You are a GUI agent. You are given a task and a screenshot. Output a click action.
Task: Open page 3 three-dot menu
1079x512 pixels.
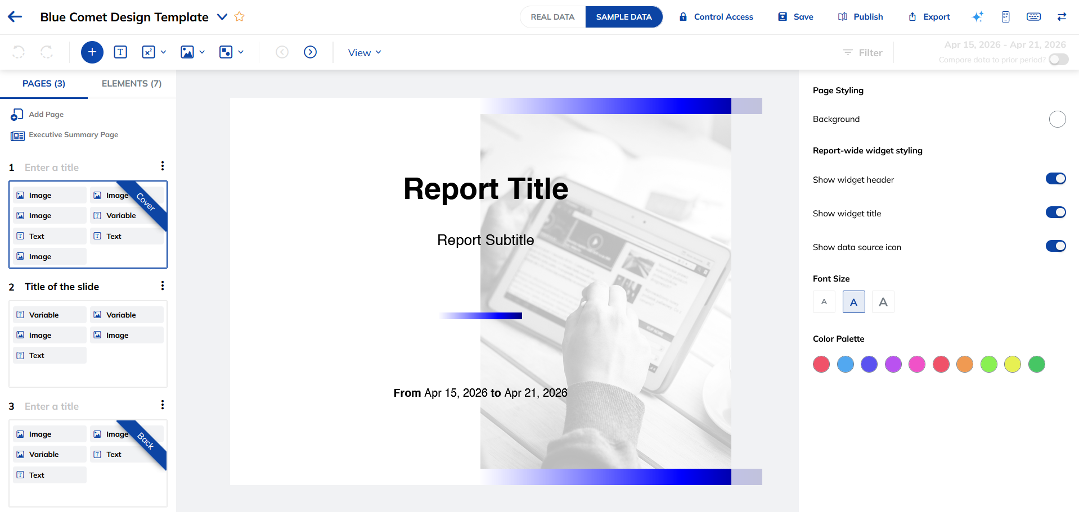tap(163, 405)
